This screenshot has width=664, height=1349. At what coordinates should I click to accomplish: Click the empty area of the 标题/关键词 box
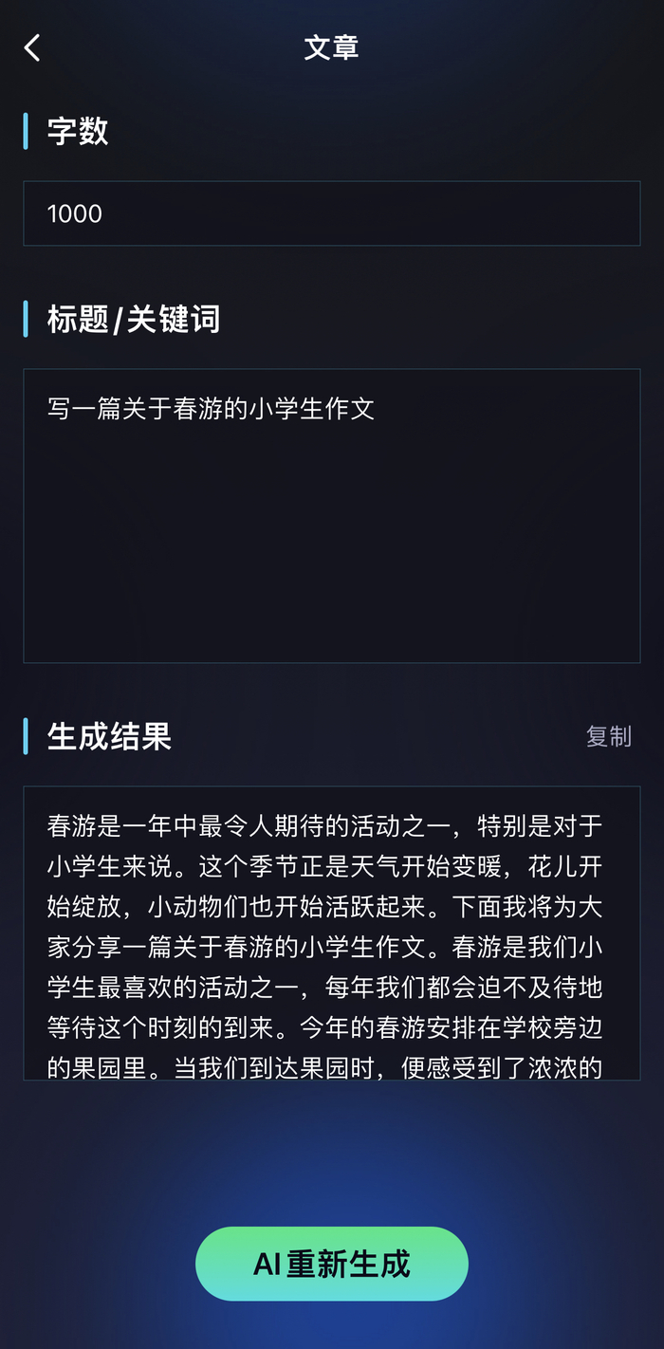click(331, 550)
